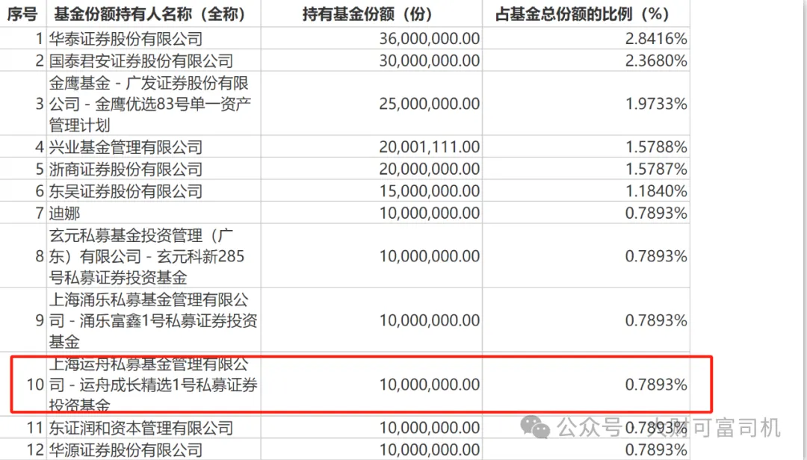This screenshot has height=460, width=807.
Task: Select holder name "迪娜"
Action: pyautogui.click(x=64, y=213)
